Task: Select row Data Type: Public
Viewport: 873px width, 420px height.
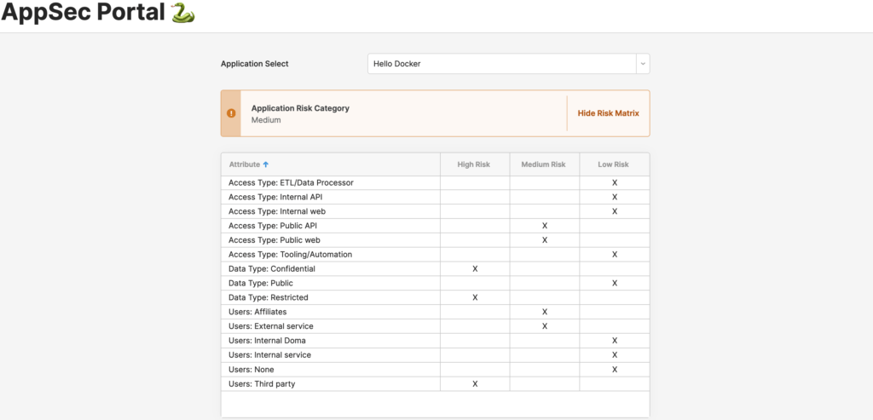Action: (436, 283)
